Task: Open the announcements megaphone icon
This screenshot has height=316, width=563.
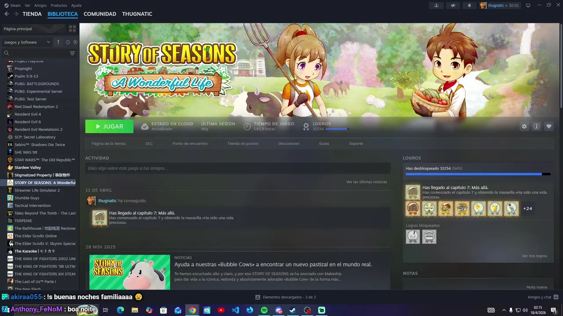Action: click(x=453, y=5)
